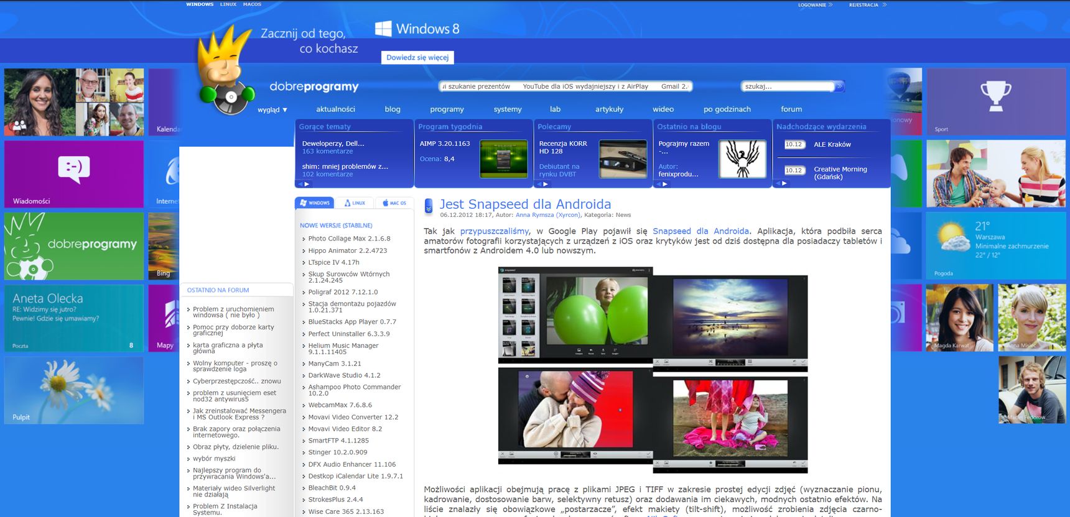Open Movavi Video Editor 8.2
Screen dimensions: 1070x517
[345, 429]
